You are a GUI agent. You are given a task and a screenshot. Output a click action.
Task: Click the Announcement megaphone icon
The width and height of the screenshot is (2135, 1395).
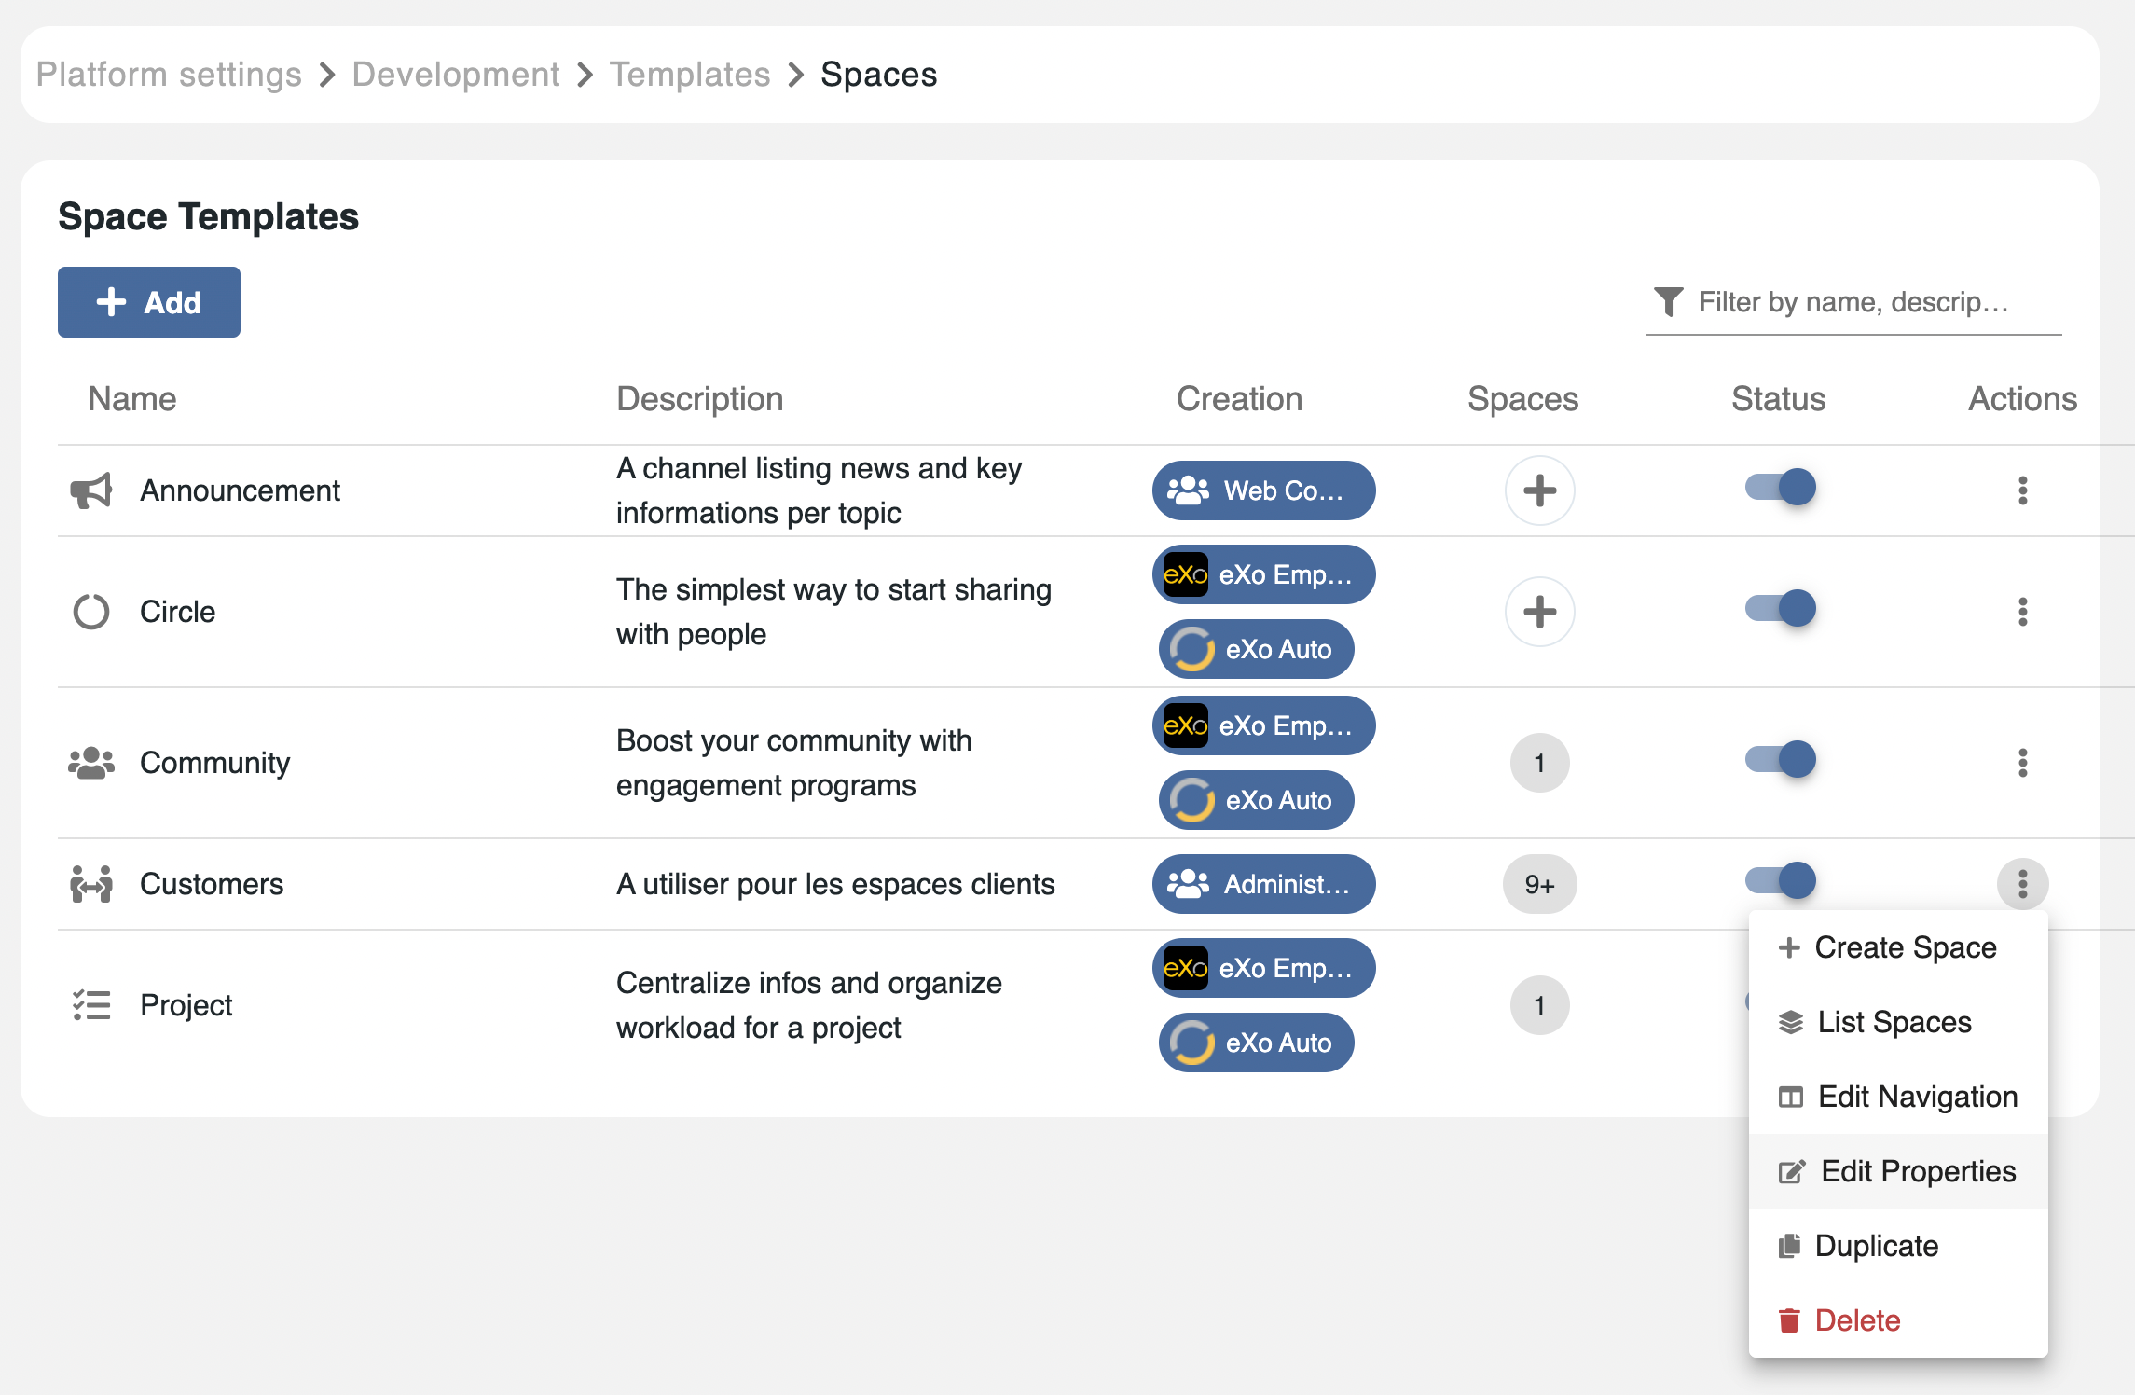pyautogui.click(x=91, y=490)
